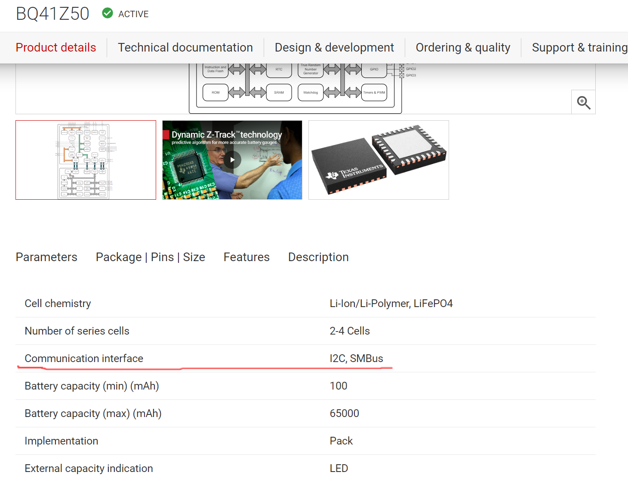Viewport: 628px width, 478px height.
Task: Click the 100 mAh minimum value
Action: [339, 386]
